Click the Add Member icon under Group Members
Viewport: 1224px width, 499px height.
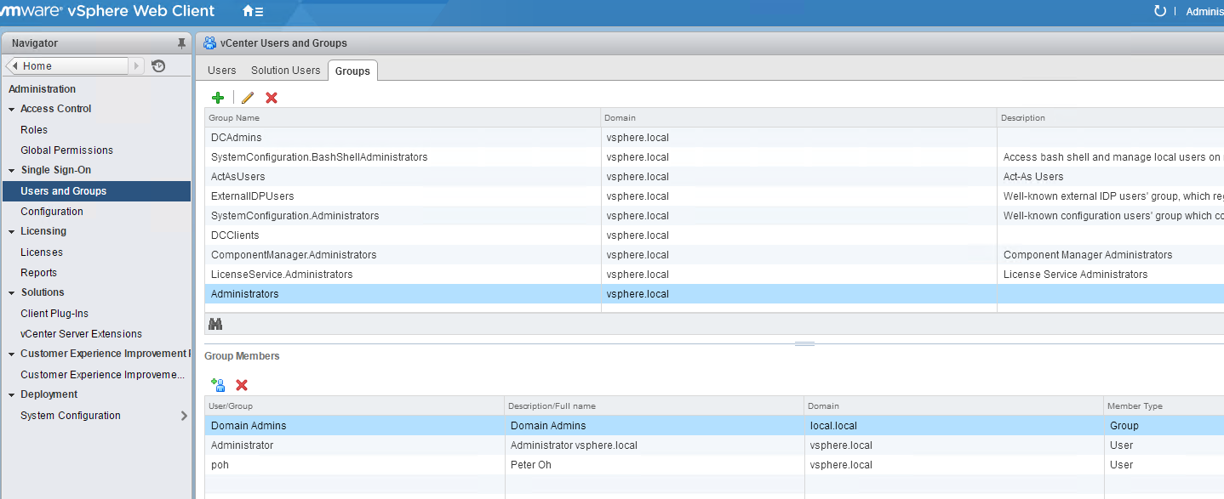(218, 385)
